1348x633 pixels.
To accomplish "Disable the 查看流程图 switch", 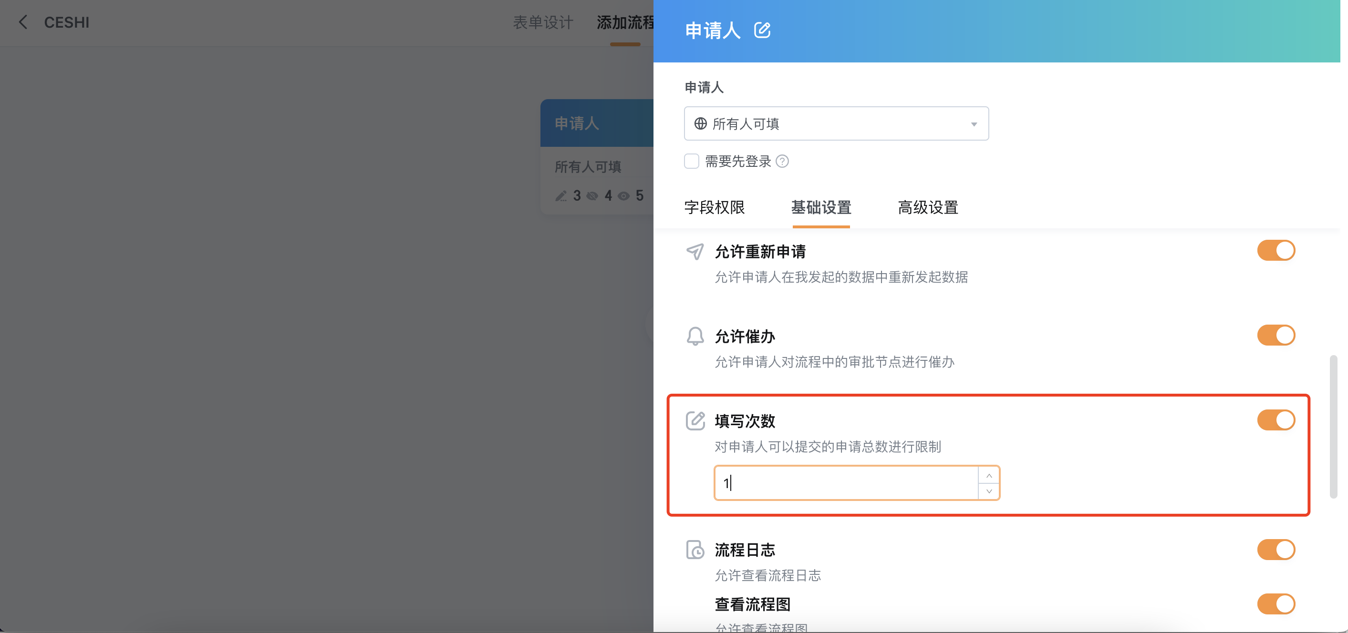I will point(1276,604).
